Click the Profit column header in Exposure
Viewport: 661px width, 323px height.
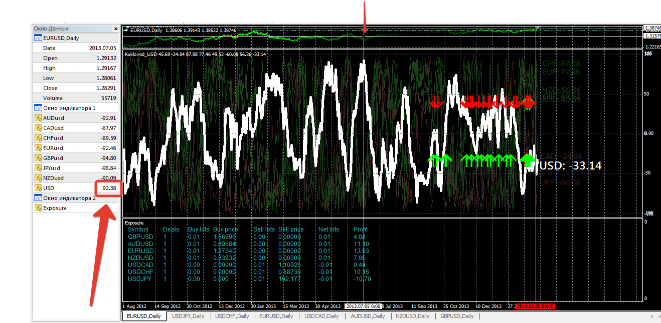361,229
